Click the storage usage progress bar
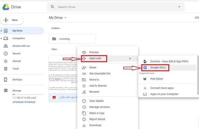Screen dimensions: 199x129 coord(28,95)
